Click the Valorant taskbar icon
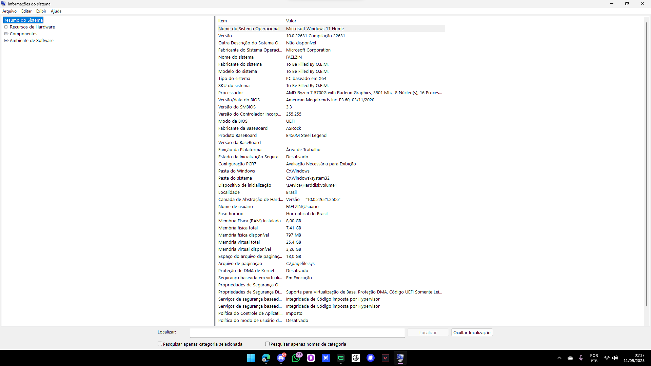The image size is (651, 366). pyautogui.click(x=386, y=358)
